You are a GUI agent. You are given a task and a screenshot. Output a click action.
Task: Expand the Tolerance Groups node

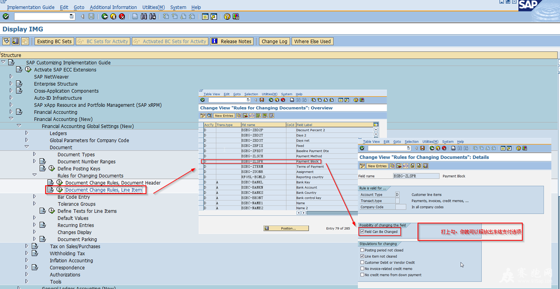coord(35,204)
